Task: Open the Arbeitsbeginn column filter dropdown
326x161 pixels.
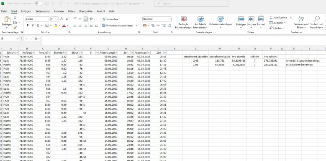Action: click(116, 52)
